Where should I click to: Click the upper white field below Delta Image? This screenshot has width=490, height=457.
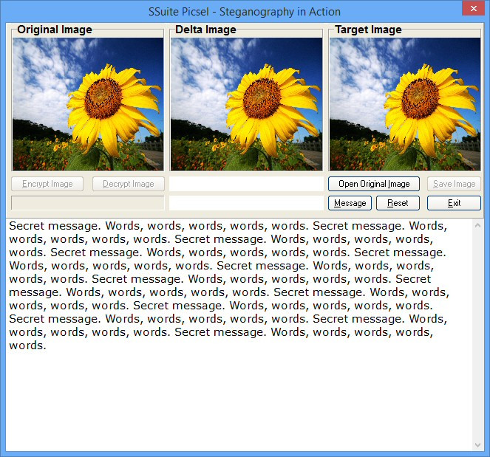246,184
